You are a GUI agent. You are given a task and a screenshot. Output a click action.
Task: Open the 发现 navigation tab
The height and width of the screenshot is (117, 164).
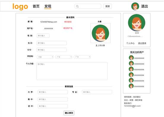(x=48, y=6)
